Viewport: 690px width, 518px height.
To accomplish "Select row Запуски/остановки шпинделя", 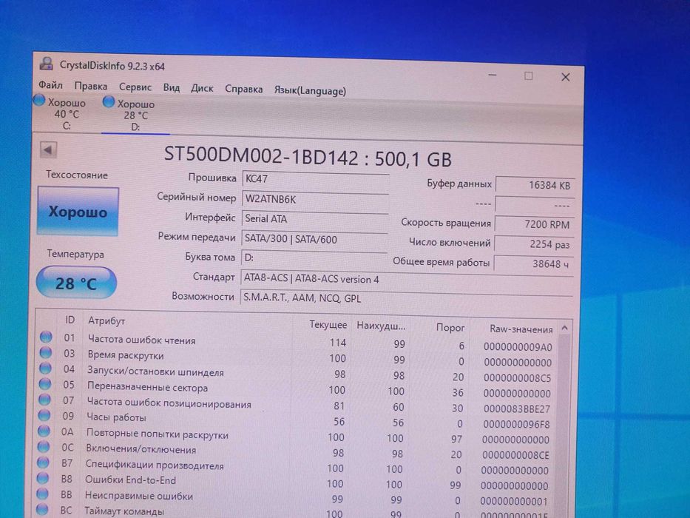I will pos(297,373).
